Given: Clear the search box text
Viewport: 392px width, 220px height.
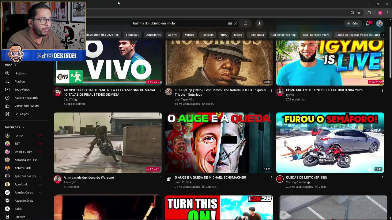Looking at the screenshot, I should [x=236, y=24].
